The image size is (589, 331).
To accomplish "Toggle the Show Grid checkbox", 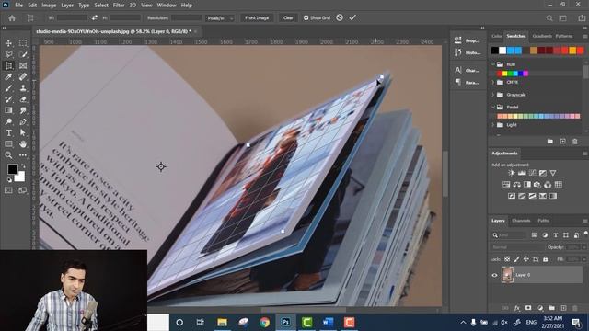I will click(x=306, y=18).
